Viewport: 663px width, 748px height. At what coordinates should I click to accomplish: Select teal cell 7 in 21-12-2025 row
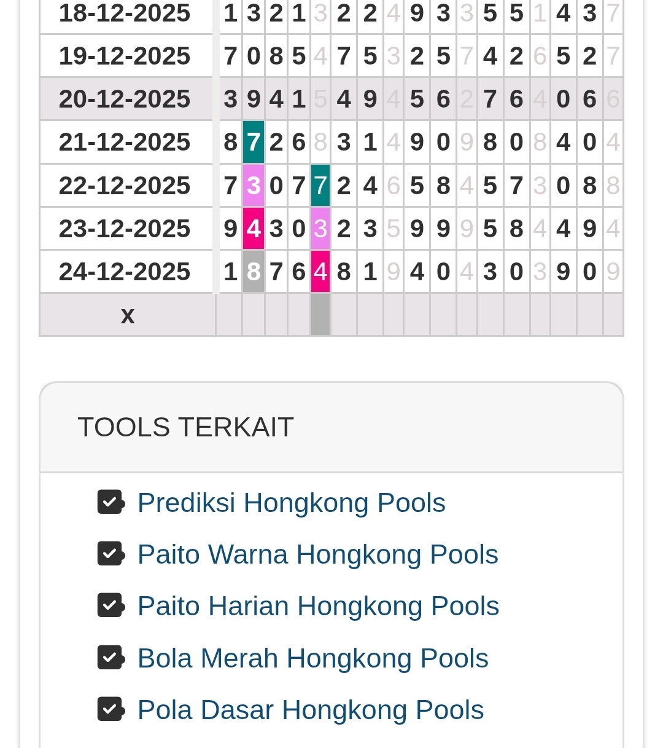tap(254, 142)
